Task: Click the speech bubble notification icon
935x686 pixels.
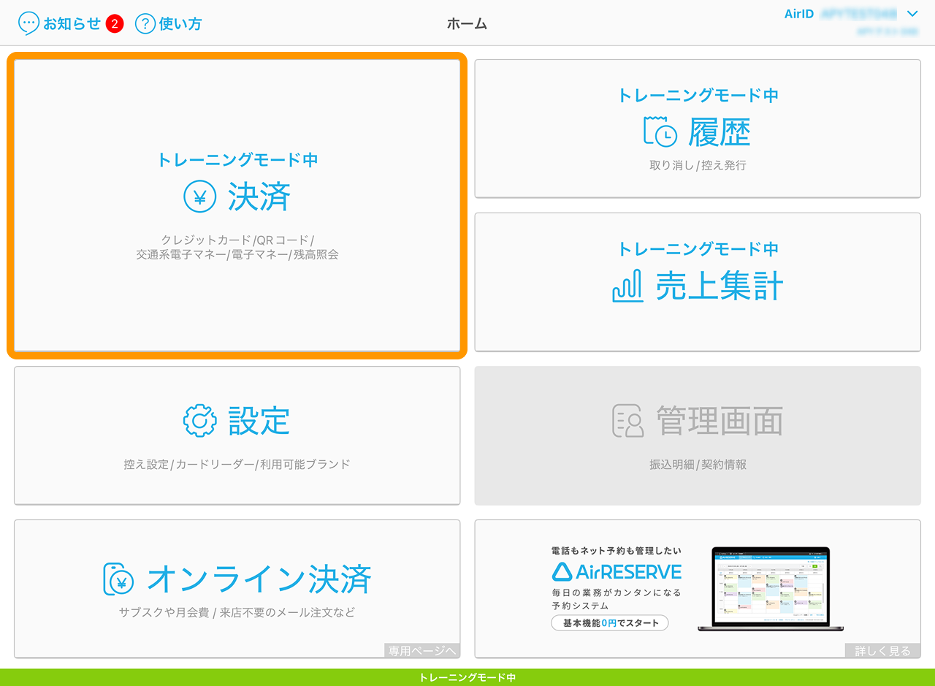Action: click(28, 23)
